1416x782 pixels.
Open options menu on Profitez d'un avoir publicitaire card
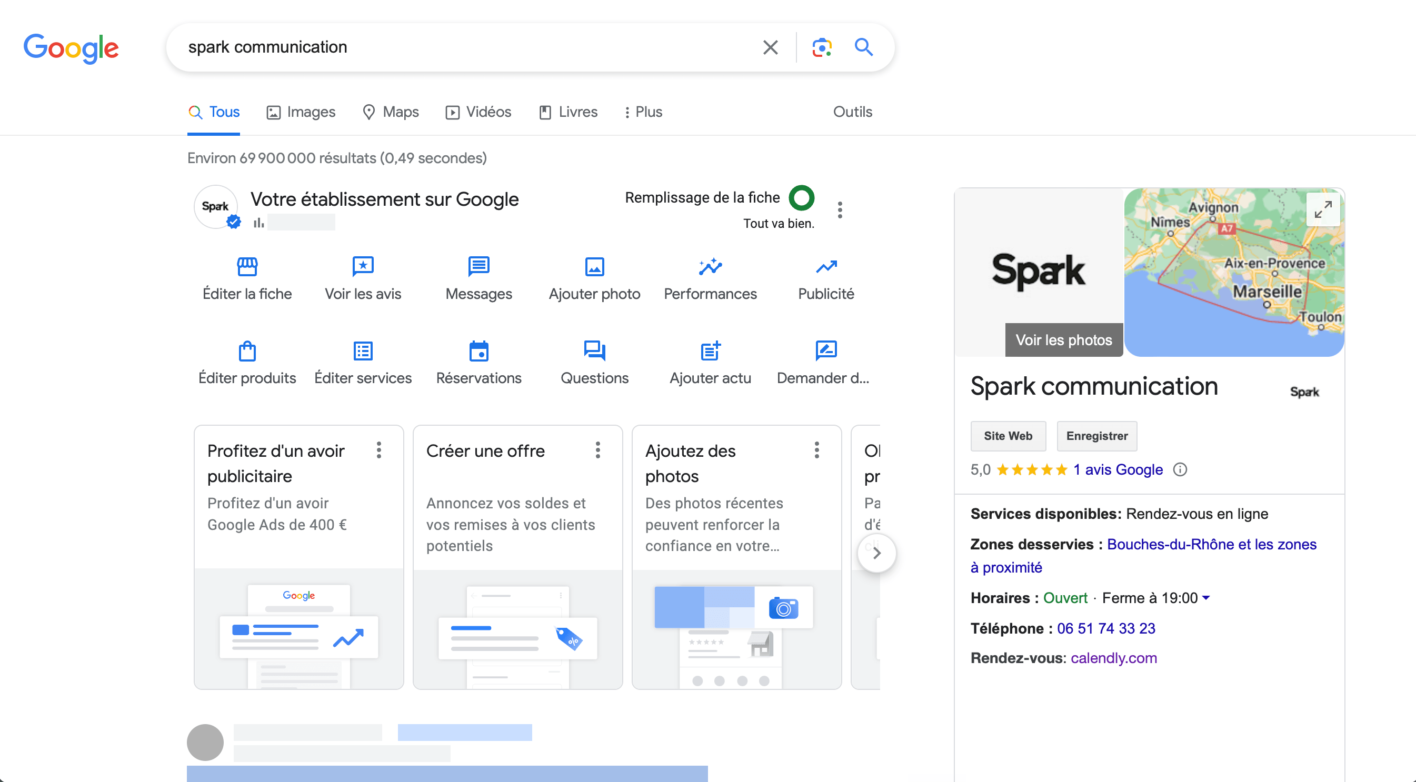[378, 450]
